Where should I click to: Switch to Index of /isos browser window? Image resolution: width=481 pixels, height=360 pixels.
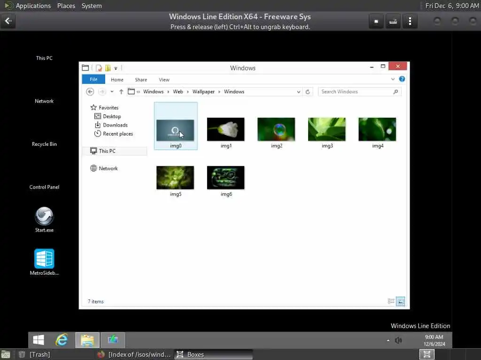point(134,354)
